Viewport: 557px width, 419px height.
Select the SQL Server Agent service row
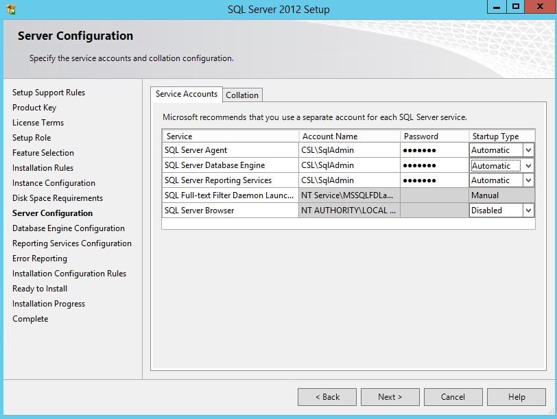click(348, 150)
